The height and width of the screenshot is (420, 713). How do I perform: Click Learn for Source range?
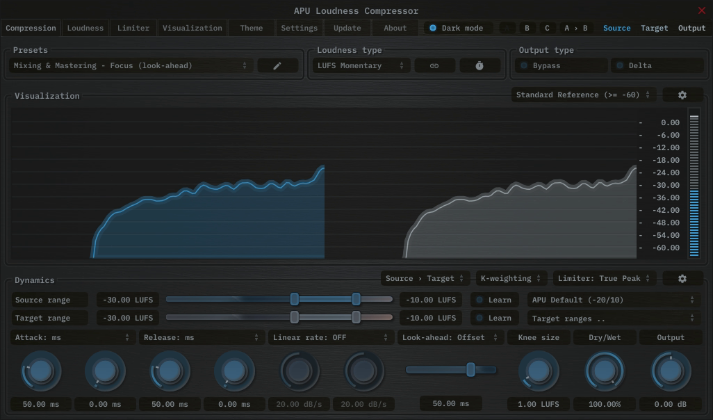click(494, 300)
